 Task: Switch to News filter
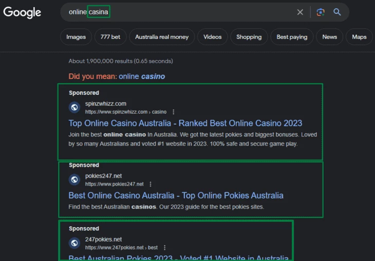click(330, 37)
